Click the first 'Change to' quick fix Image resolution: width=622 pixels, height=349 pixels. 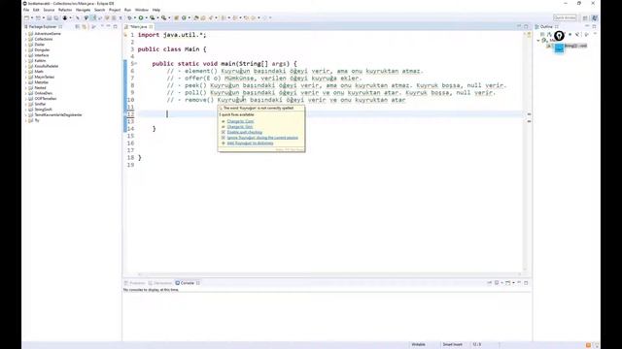pos(240,121)
